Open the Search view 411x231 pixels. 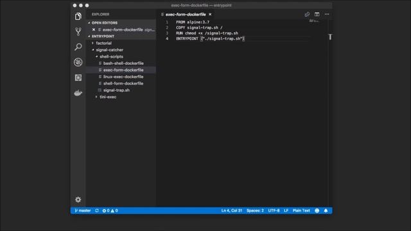click(x=78, y=47)
